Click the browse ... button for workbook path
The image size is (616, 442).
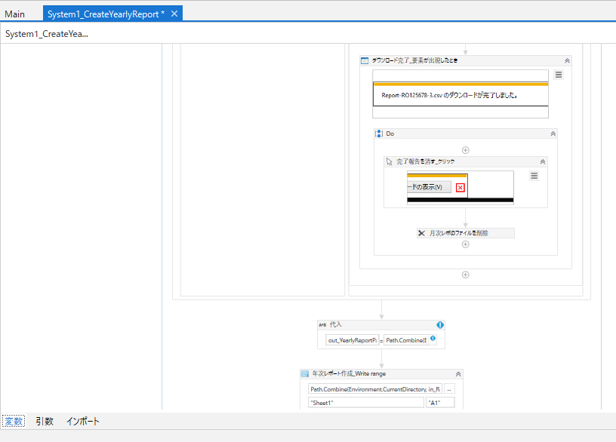tap(449, 389)
